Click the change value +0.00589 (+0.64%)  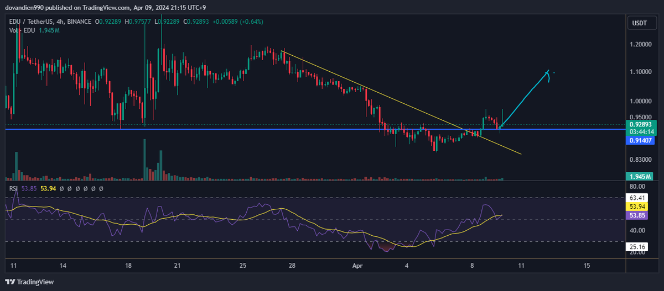(x=239, y=22)
